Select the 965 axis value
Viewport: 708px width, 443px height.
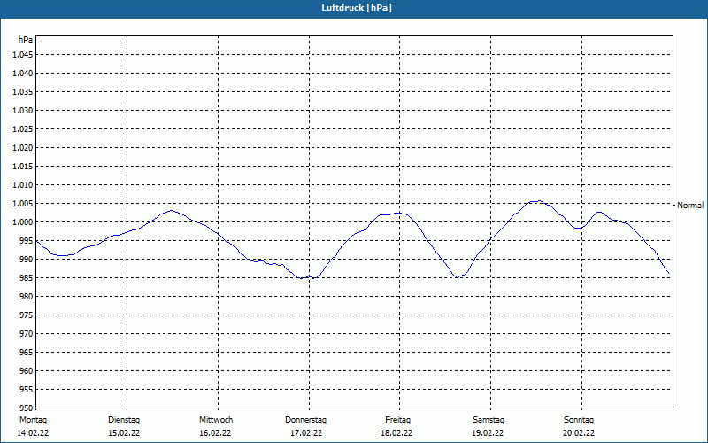pos(27,352)
